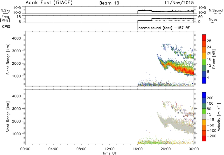Click the solid frequency trace line
224x155 pixels.
(x=166, y=19)
